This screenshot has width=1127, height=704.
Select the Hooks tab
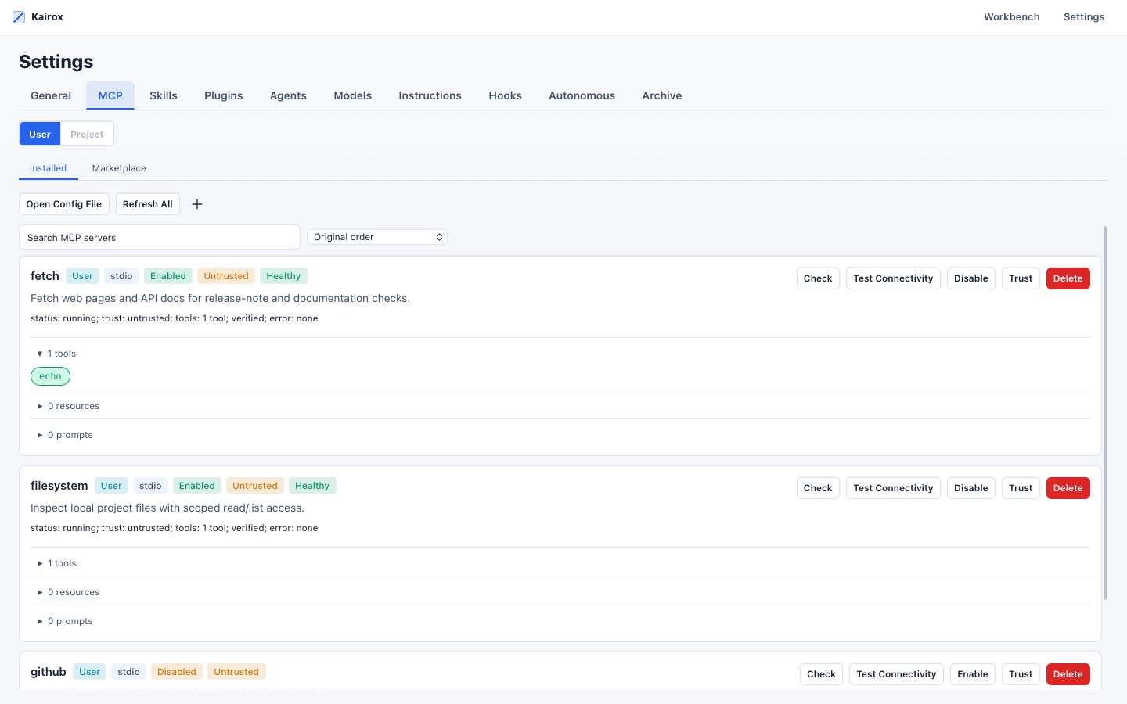[505, 95]
